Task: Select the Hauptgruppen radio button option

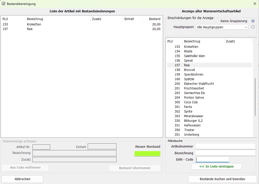Action: tap(253, 27)
